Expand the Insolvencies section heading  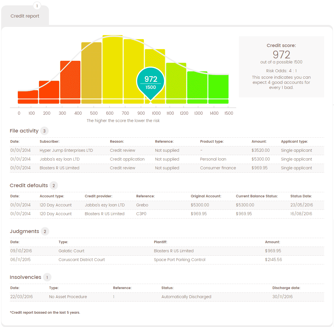click(25, 277)
